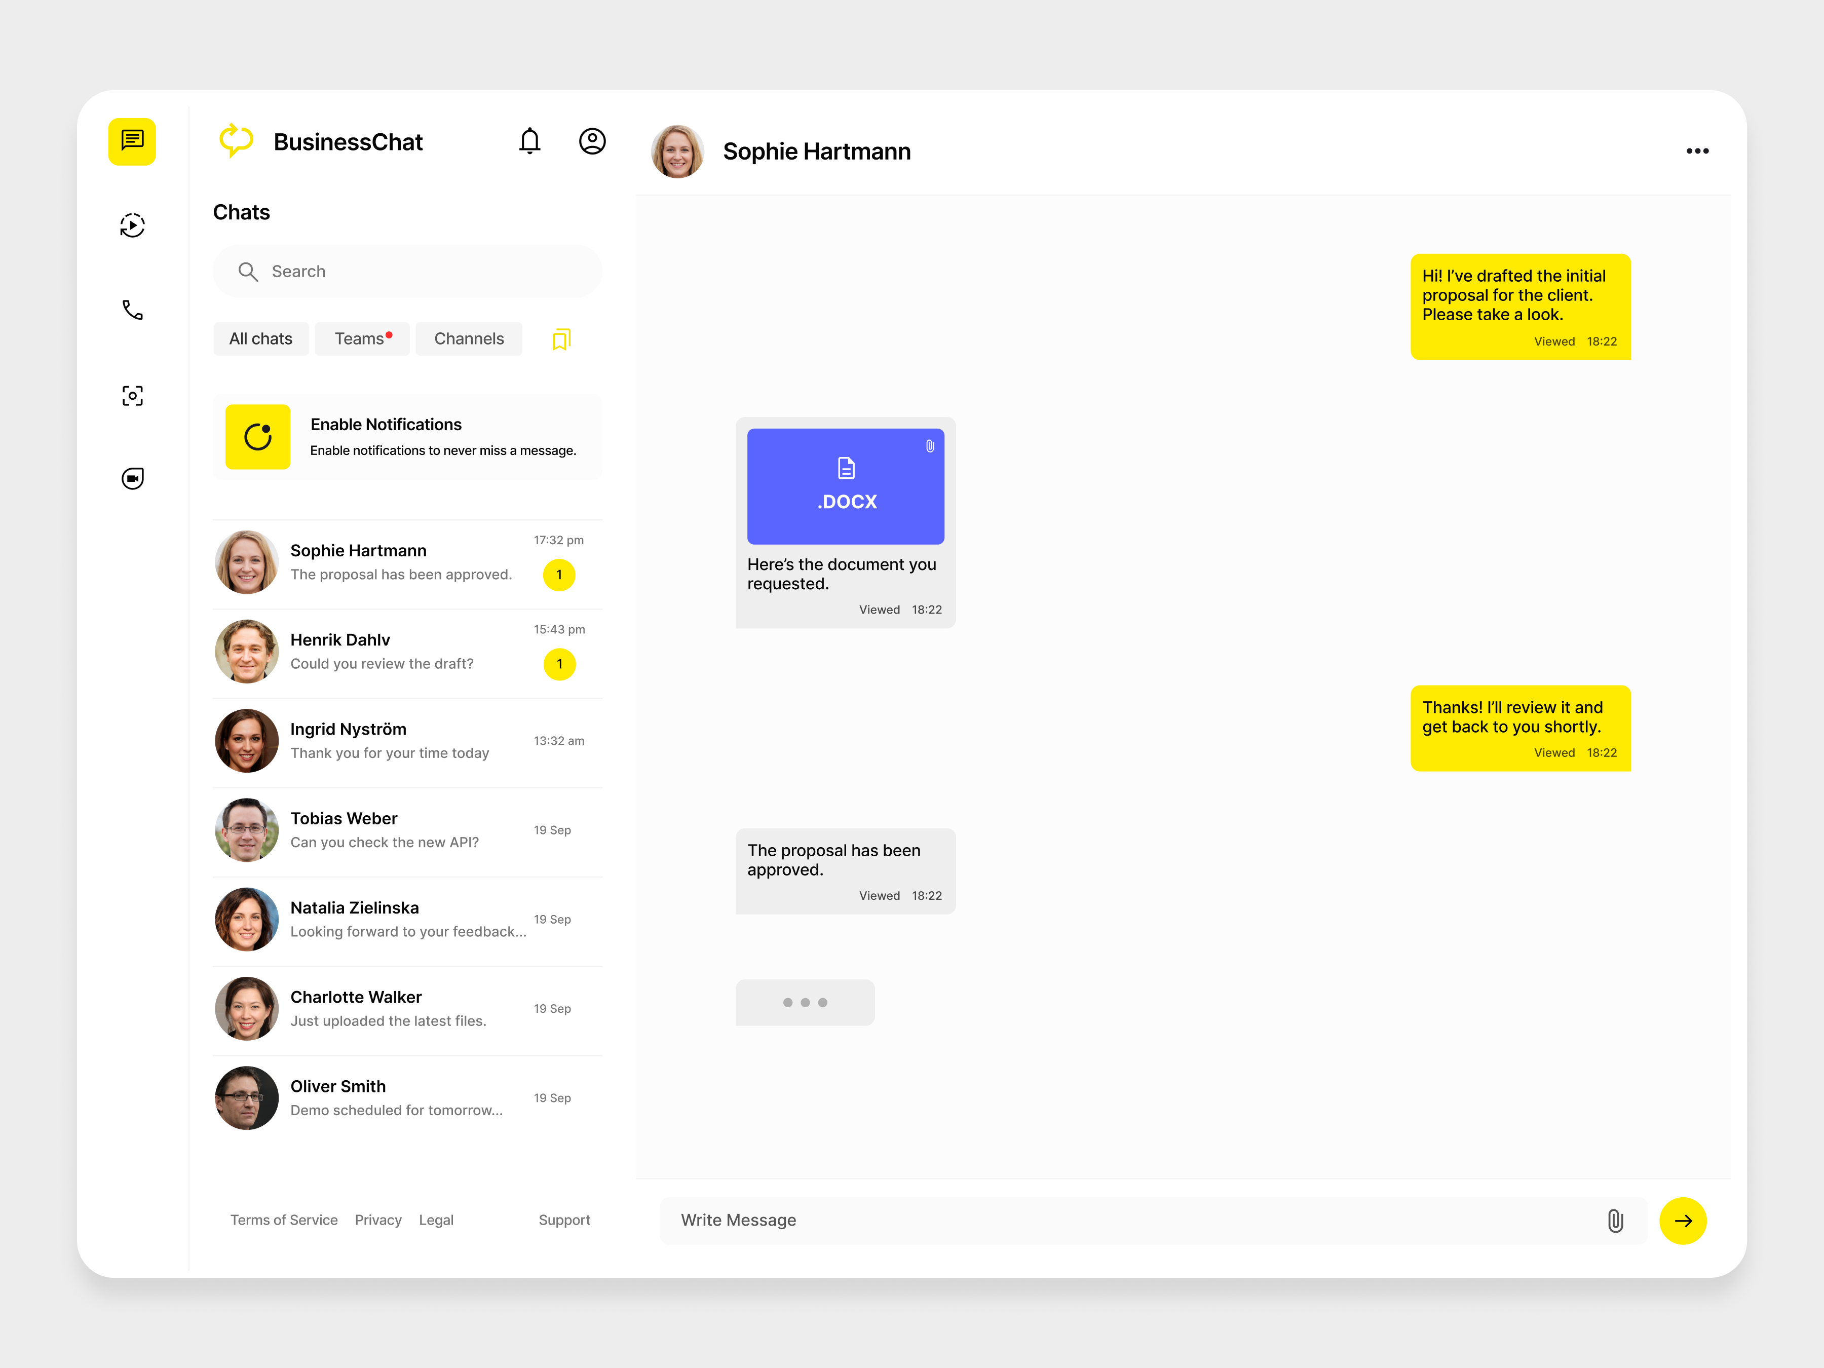The width and height of the screenshot is (1824, 1368).
Task: Open the user profile icon
Action: coord(592,141)
